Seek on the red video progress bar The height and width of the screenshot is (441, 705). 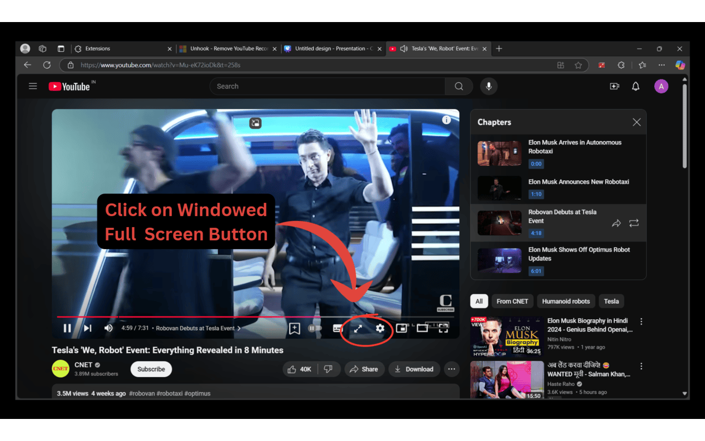pyautogui.click(x=256, y=317)
